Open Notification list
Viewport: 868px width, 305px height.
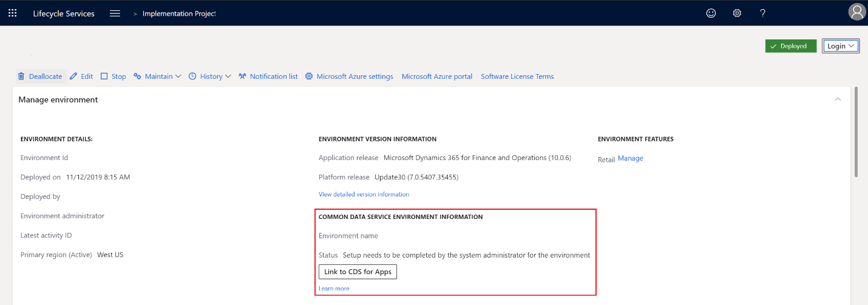tap(268, 76)
